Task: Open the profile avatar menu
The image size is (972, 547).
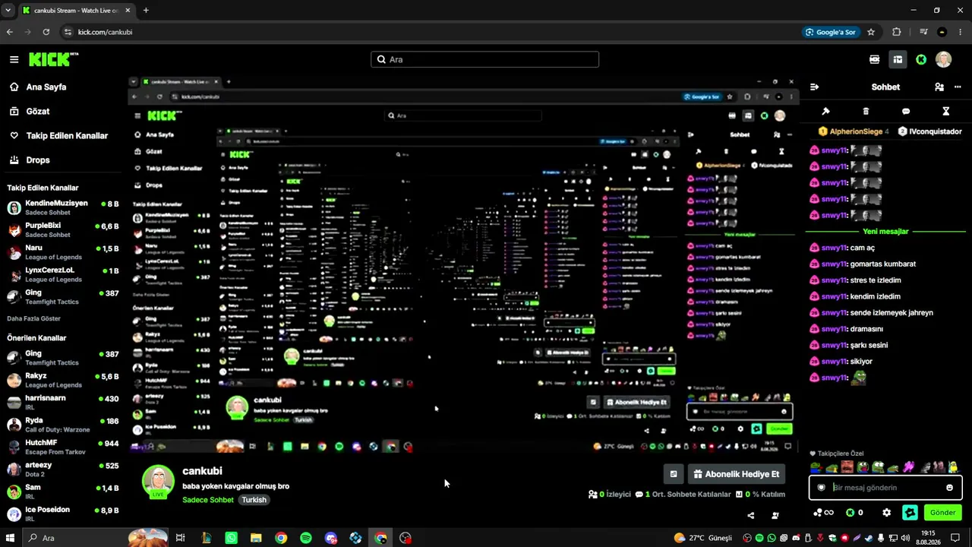Action: coord(944,59)
